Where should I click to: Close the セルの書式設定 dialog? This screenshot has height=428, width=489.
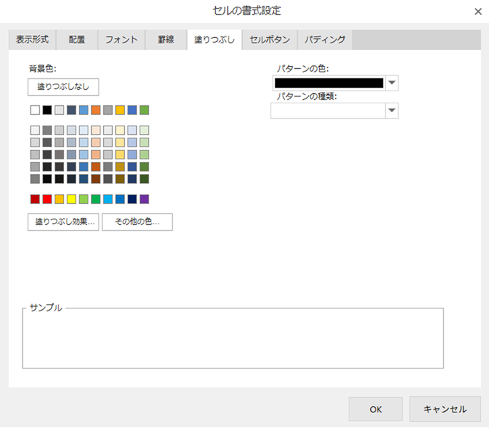[x=478, y=11]
